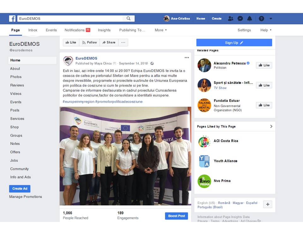Screen dimensions: 303x227
Task: Click the EuroDEMOS search field
Action: [70, 19]
